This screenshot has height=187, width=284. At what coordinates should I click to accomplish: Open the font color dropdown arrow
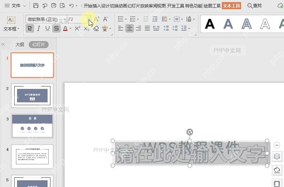[70, 29]
